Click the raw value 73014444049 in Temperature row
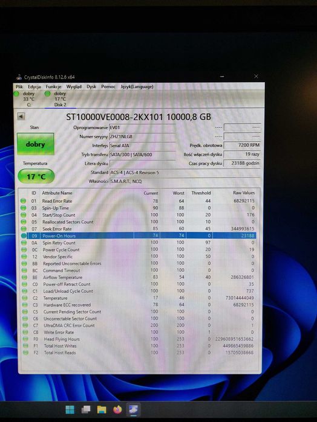The image size is (317, 422). (x=240, y=298)
